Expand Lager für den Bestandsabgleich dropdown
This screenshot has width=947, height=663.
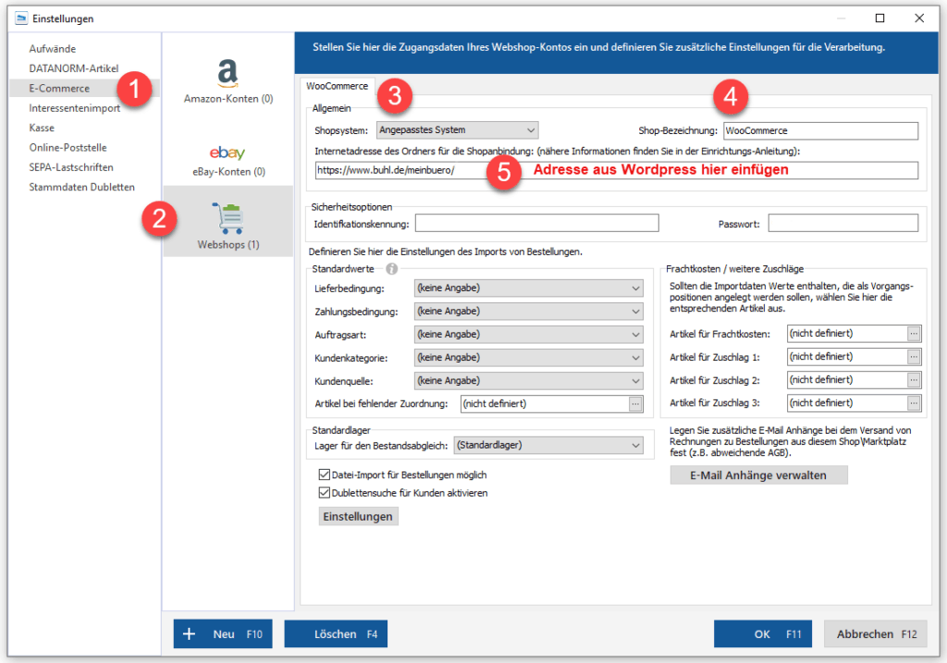(x=634, y=446)
